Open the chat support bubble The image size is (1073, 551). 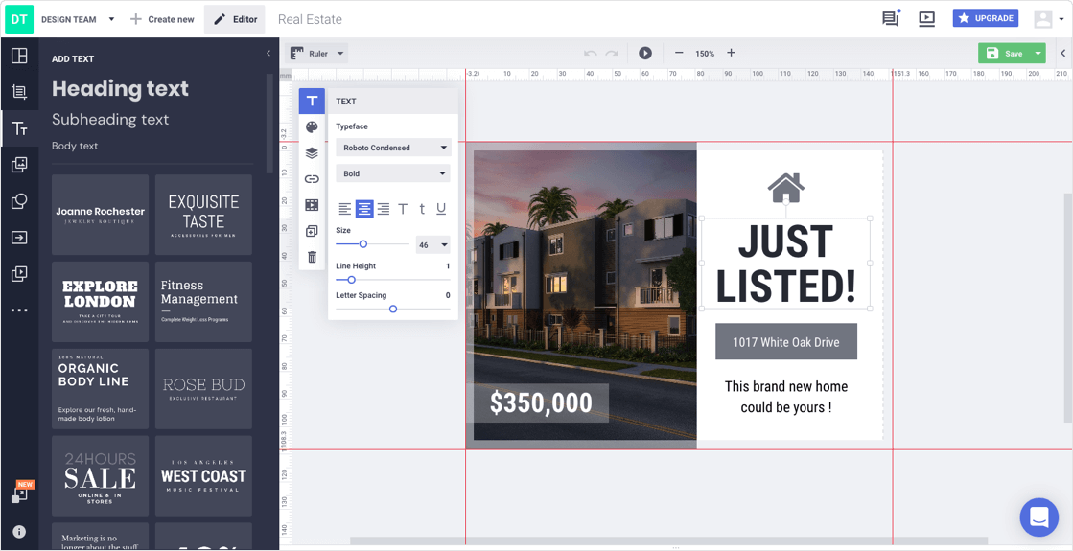[x=1038, y=517]
